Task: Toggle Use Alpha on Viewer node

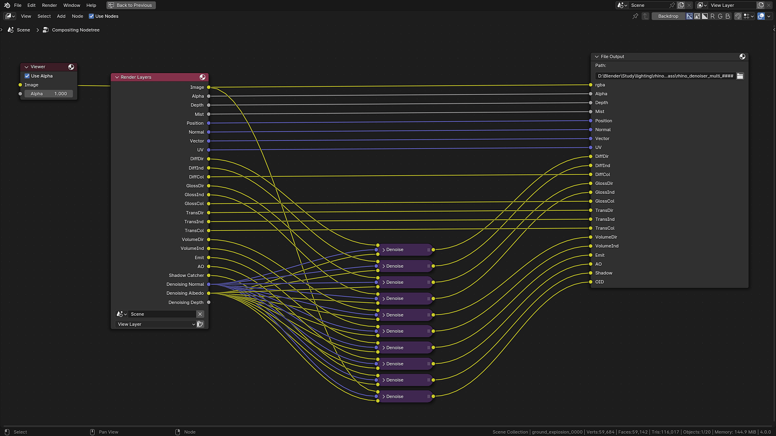Action: coord(27,76)
